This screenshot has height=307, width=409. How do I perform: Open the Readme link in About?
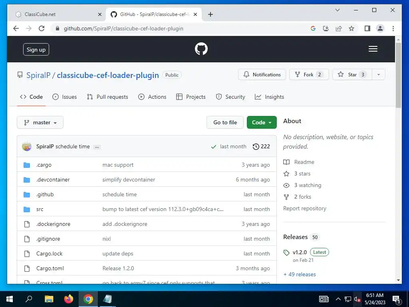pos(299,162)
